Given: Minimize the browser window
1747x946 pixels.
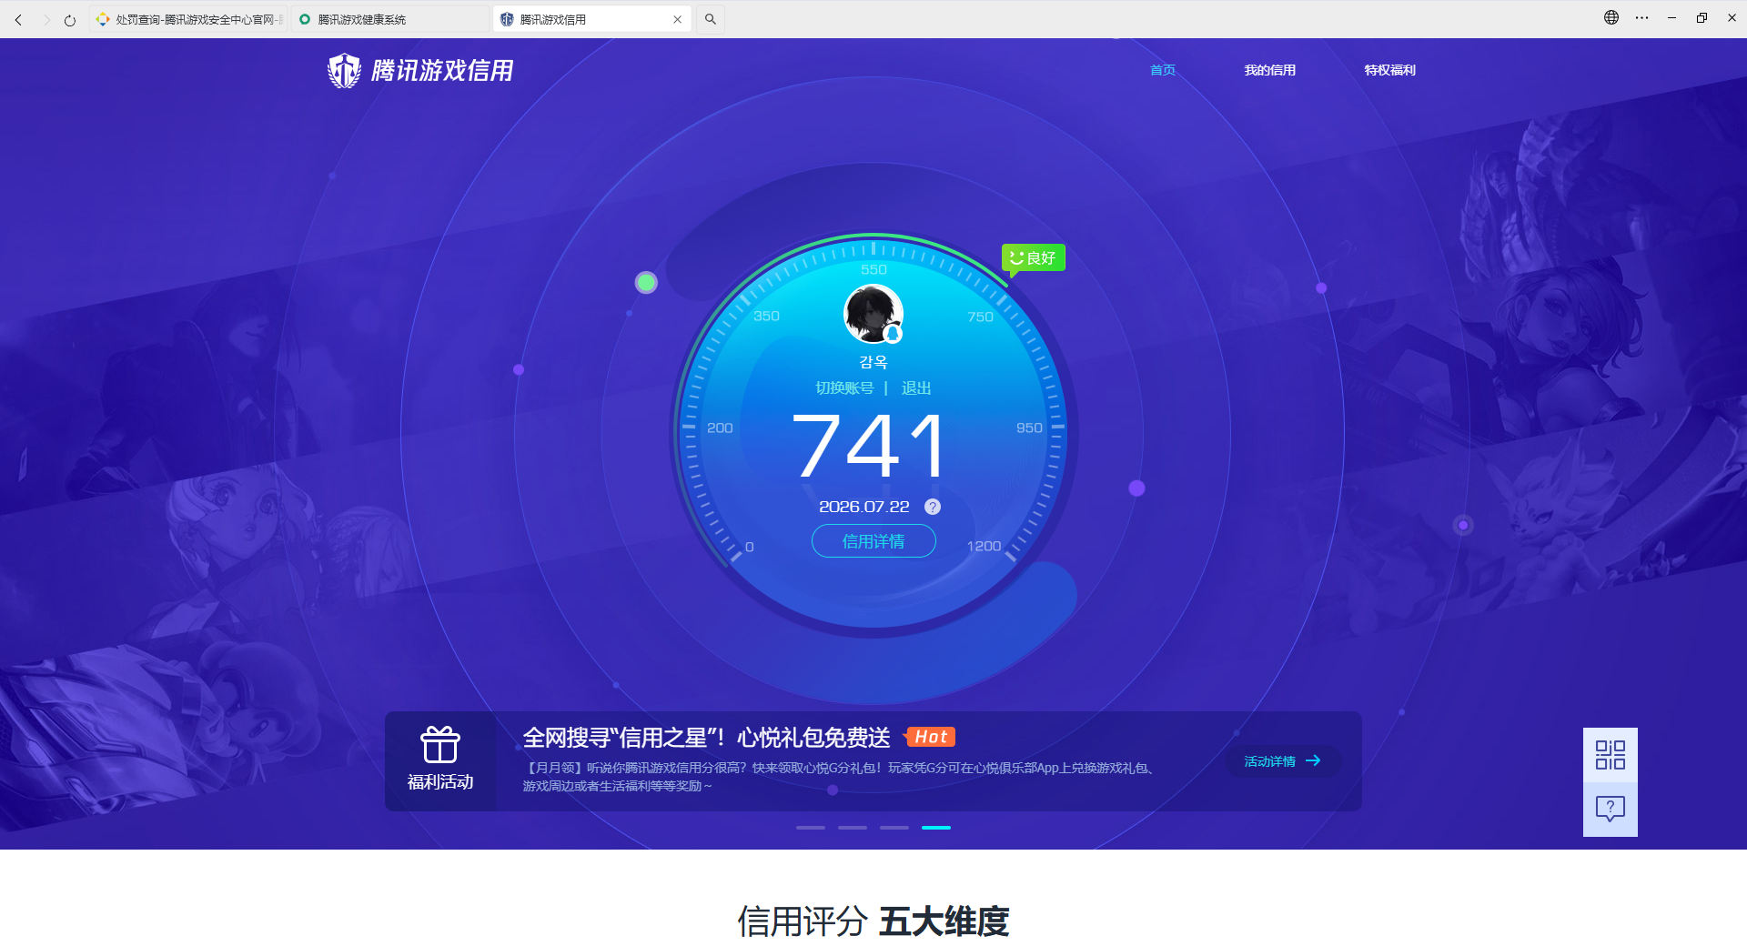Looking at the screenshot, I should [x=1671, y=17].
